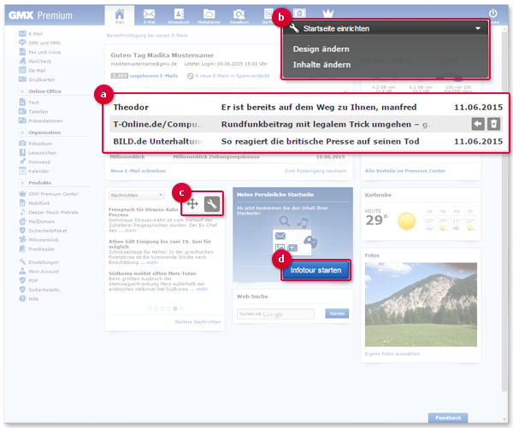Click the Suchen button
This screenshot has height=428, width=513.
(337, 314)
